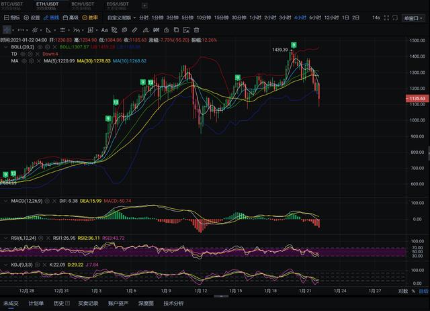Collapse the BOLL indicator legend chevron
430x311 pixels.
click(x=5, y=47)
